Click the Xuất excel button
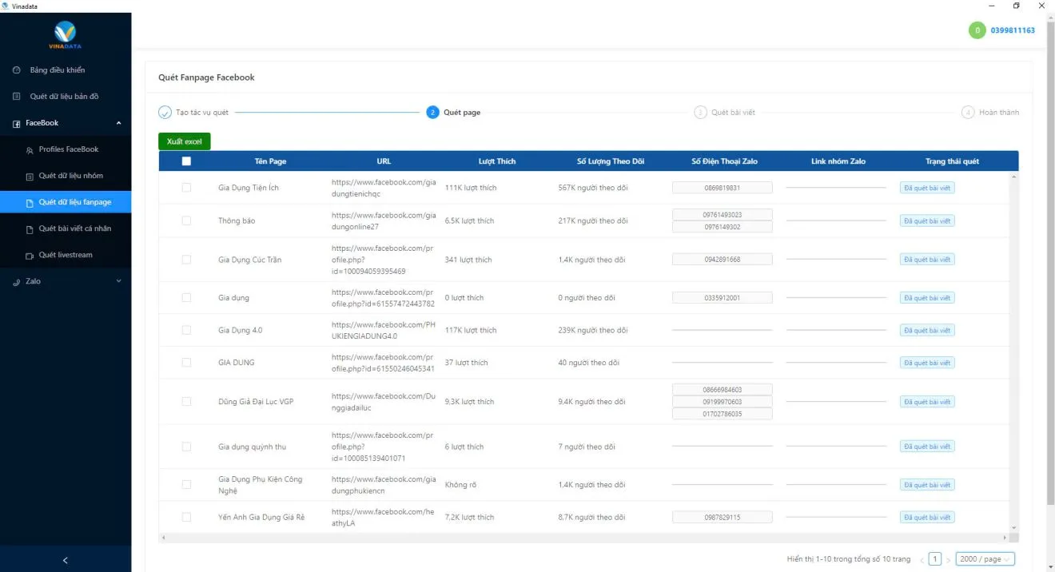The image size is (1055, 572). click(184, 141)
